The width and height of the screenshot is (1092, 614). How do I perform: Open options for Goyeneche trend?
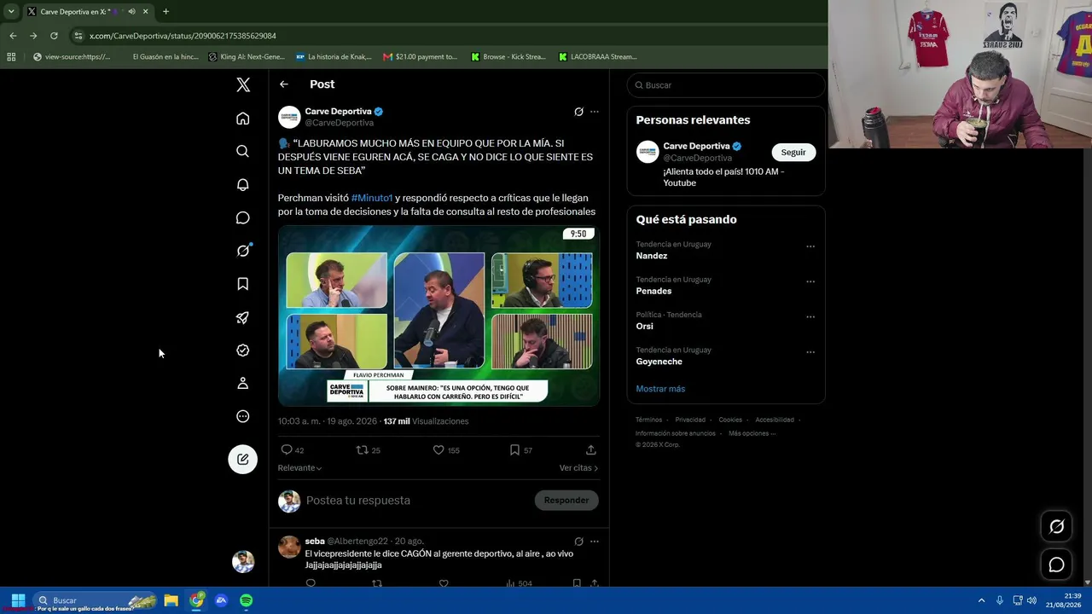click(810, 352)
